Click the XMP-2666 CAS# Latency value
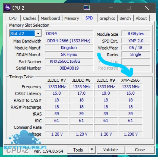158x157 pixels. (130, 93)
